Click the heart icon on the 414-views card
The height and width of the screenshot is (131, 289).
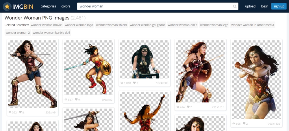tap(188, 107)
